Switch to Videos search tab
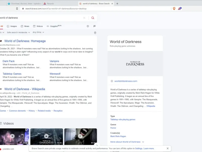The width and height of the screenshot is (202, 152). pyautogui.click(x=38, y=26)
